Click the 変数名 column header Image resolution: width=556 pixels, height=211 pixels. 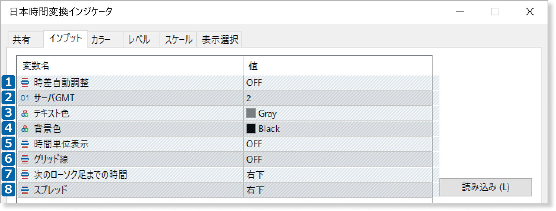coord(36,66)
